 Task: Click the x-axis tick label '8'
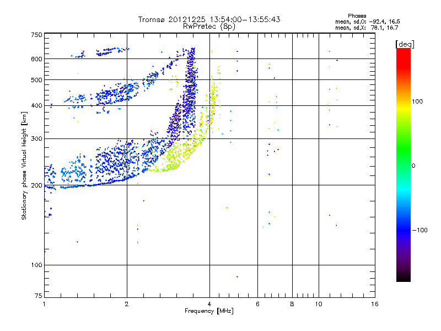[292, 304]
